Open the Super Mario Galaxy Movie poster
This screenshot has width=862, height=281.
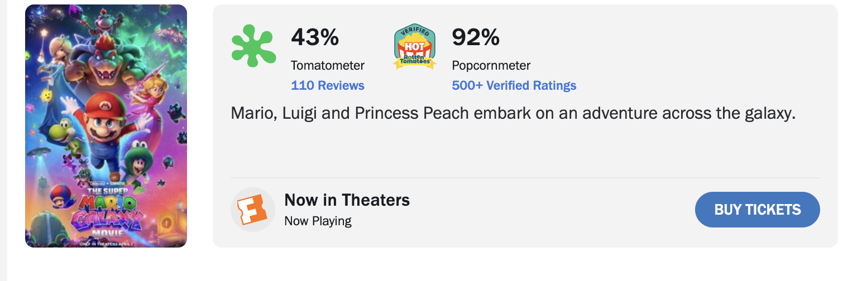(x=106, y=126)
